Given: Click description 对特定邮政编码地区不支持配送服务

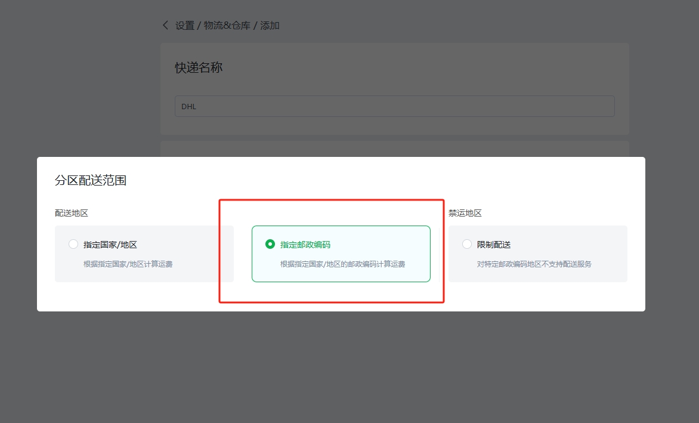Looking at the screenshot, I should (534, 264).
